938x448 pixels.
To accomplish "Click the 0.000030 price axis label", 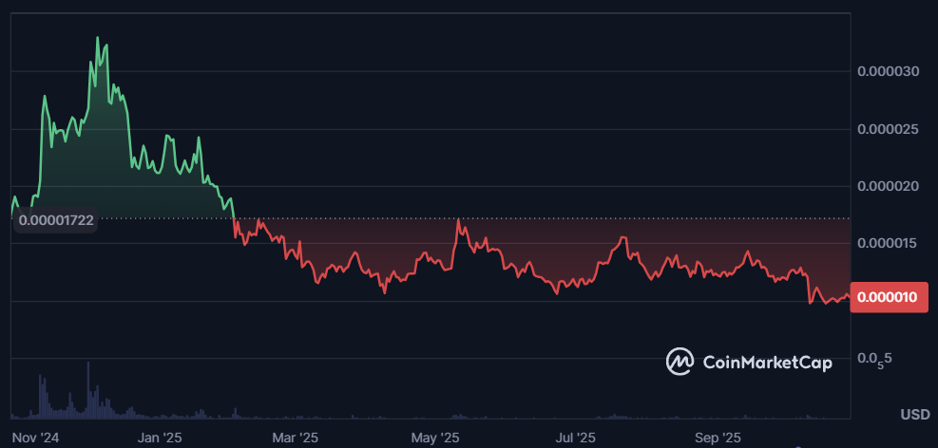I will click(887, 71).
